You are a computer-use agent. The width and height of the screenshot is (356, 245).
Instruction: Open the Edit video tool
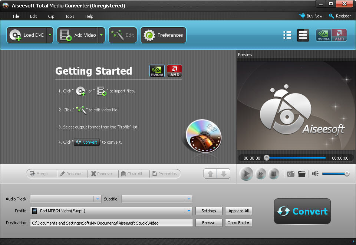point(122,35)
